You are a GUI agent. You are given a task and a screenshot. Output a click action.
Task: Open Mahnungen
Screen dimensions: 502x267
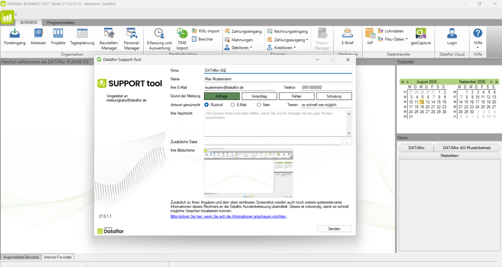239,40
